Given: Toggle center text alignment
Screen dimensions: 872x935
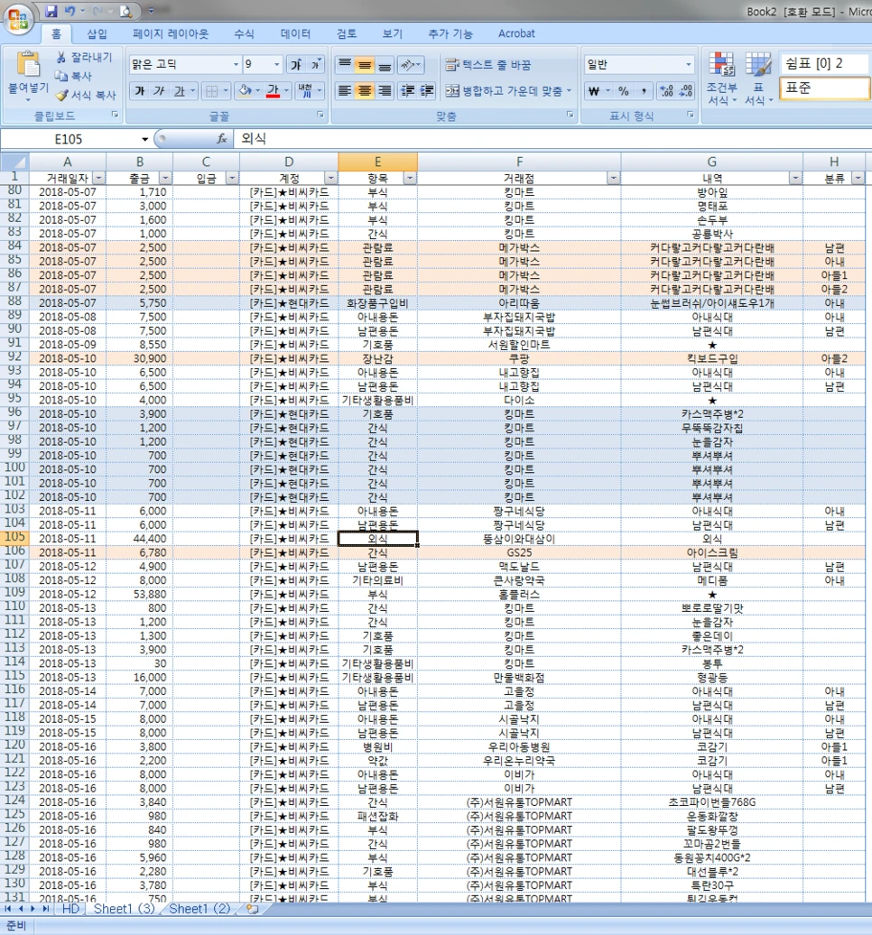Looking at the screenshot, I should click(x=365, y=90).
